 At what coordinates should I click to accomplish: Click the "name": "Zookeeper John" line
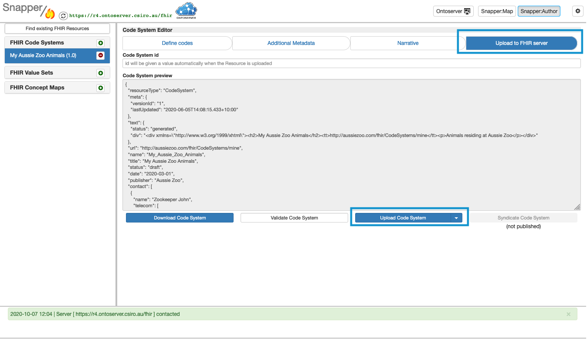(x=163, y=199)
